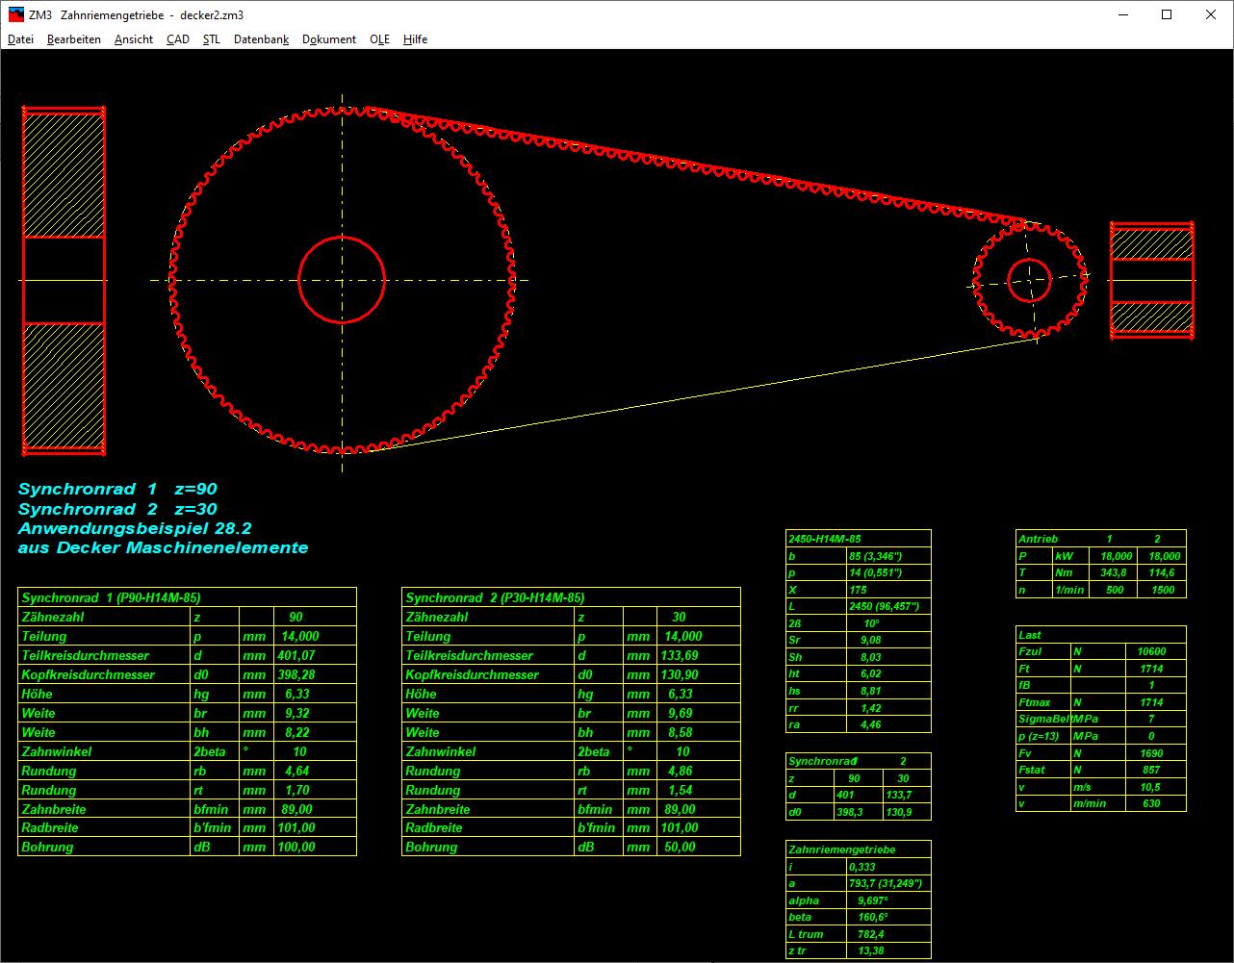Open the STL menu

(212, 39)
